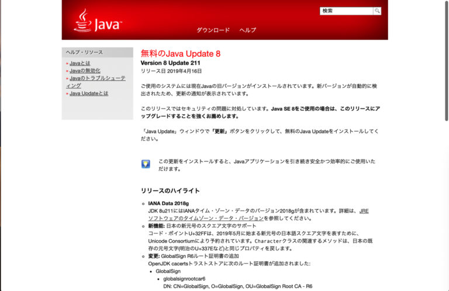Image resolution: width=449 pixels, height=291 pixels.
Task: Click the リリースのハイライト heading
Action: tap(170, 191)
